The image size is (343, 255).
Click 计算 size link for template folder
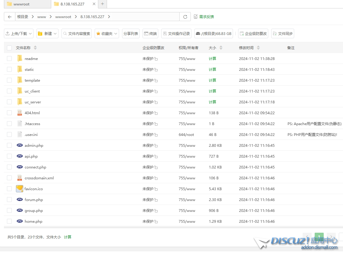212,80
